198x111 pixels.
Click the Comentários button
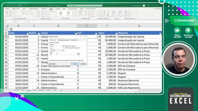pos(157,9)
